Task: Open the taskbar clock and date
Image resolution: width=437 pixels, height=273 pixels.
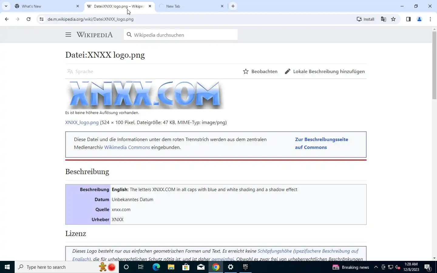Action: (x=411, y=267)
